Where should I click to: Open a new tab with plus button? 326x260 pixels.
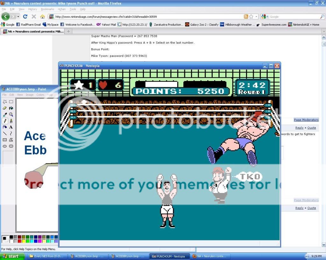(68, 31)
